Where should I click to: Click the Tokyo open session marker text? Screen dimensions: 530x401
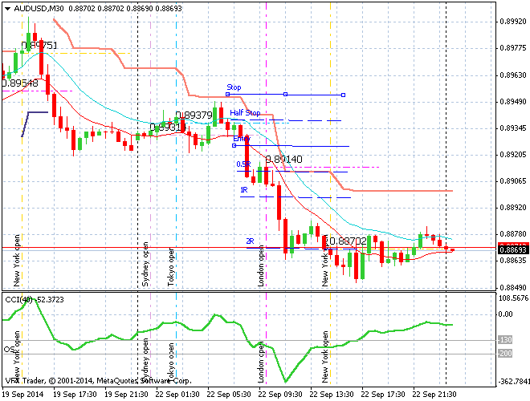point(171,264)
